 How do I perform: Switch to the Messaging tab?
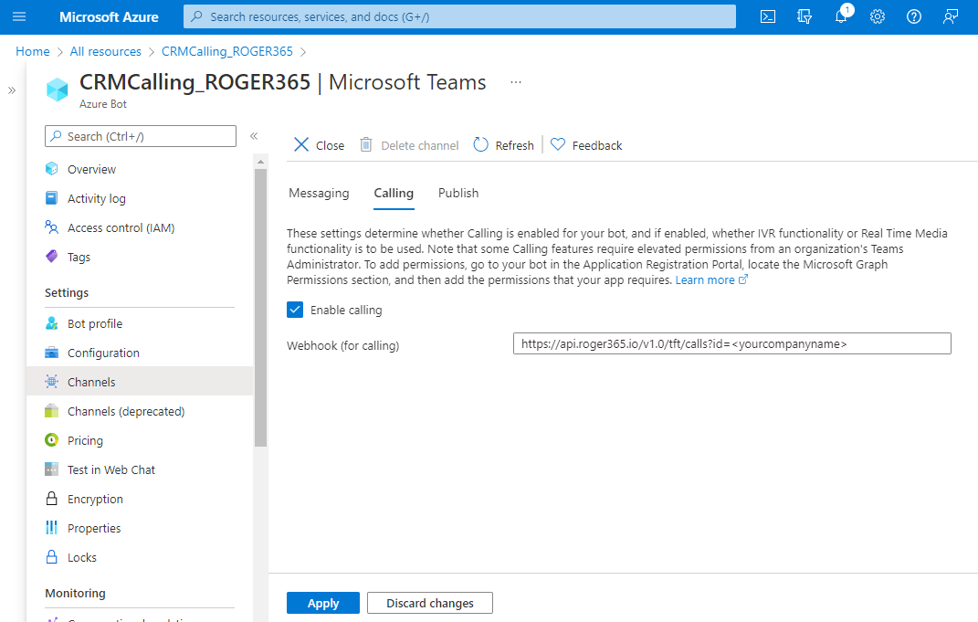coord(319,193)
